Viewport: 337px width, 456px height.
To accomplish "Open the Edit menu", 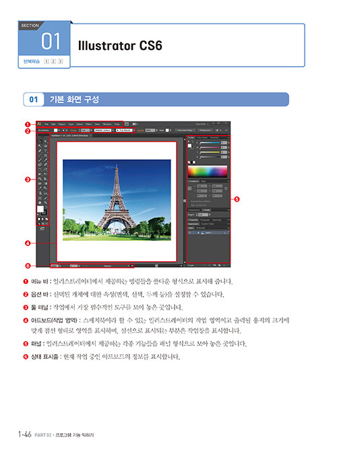I will pos(53,124).
